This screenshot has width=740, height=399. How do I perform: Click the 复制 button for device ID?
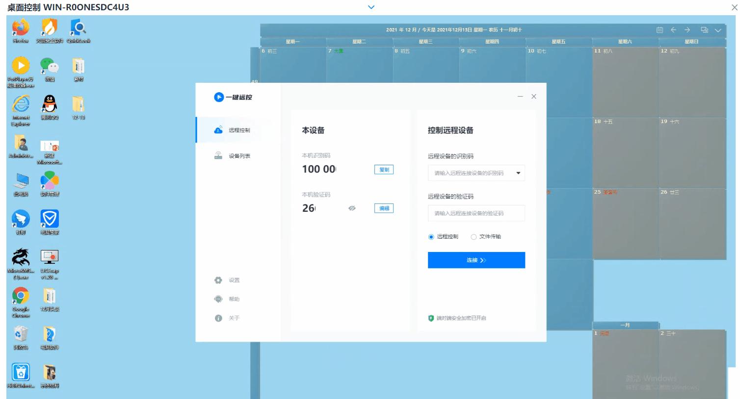pyautogui.click(x=384, y=170)
